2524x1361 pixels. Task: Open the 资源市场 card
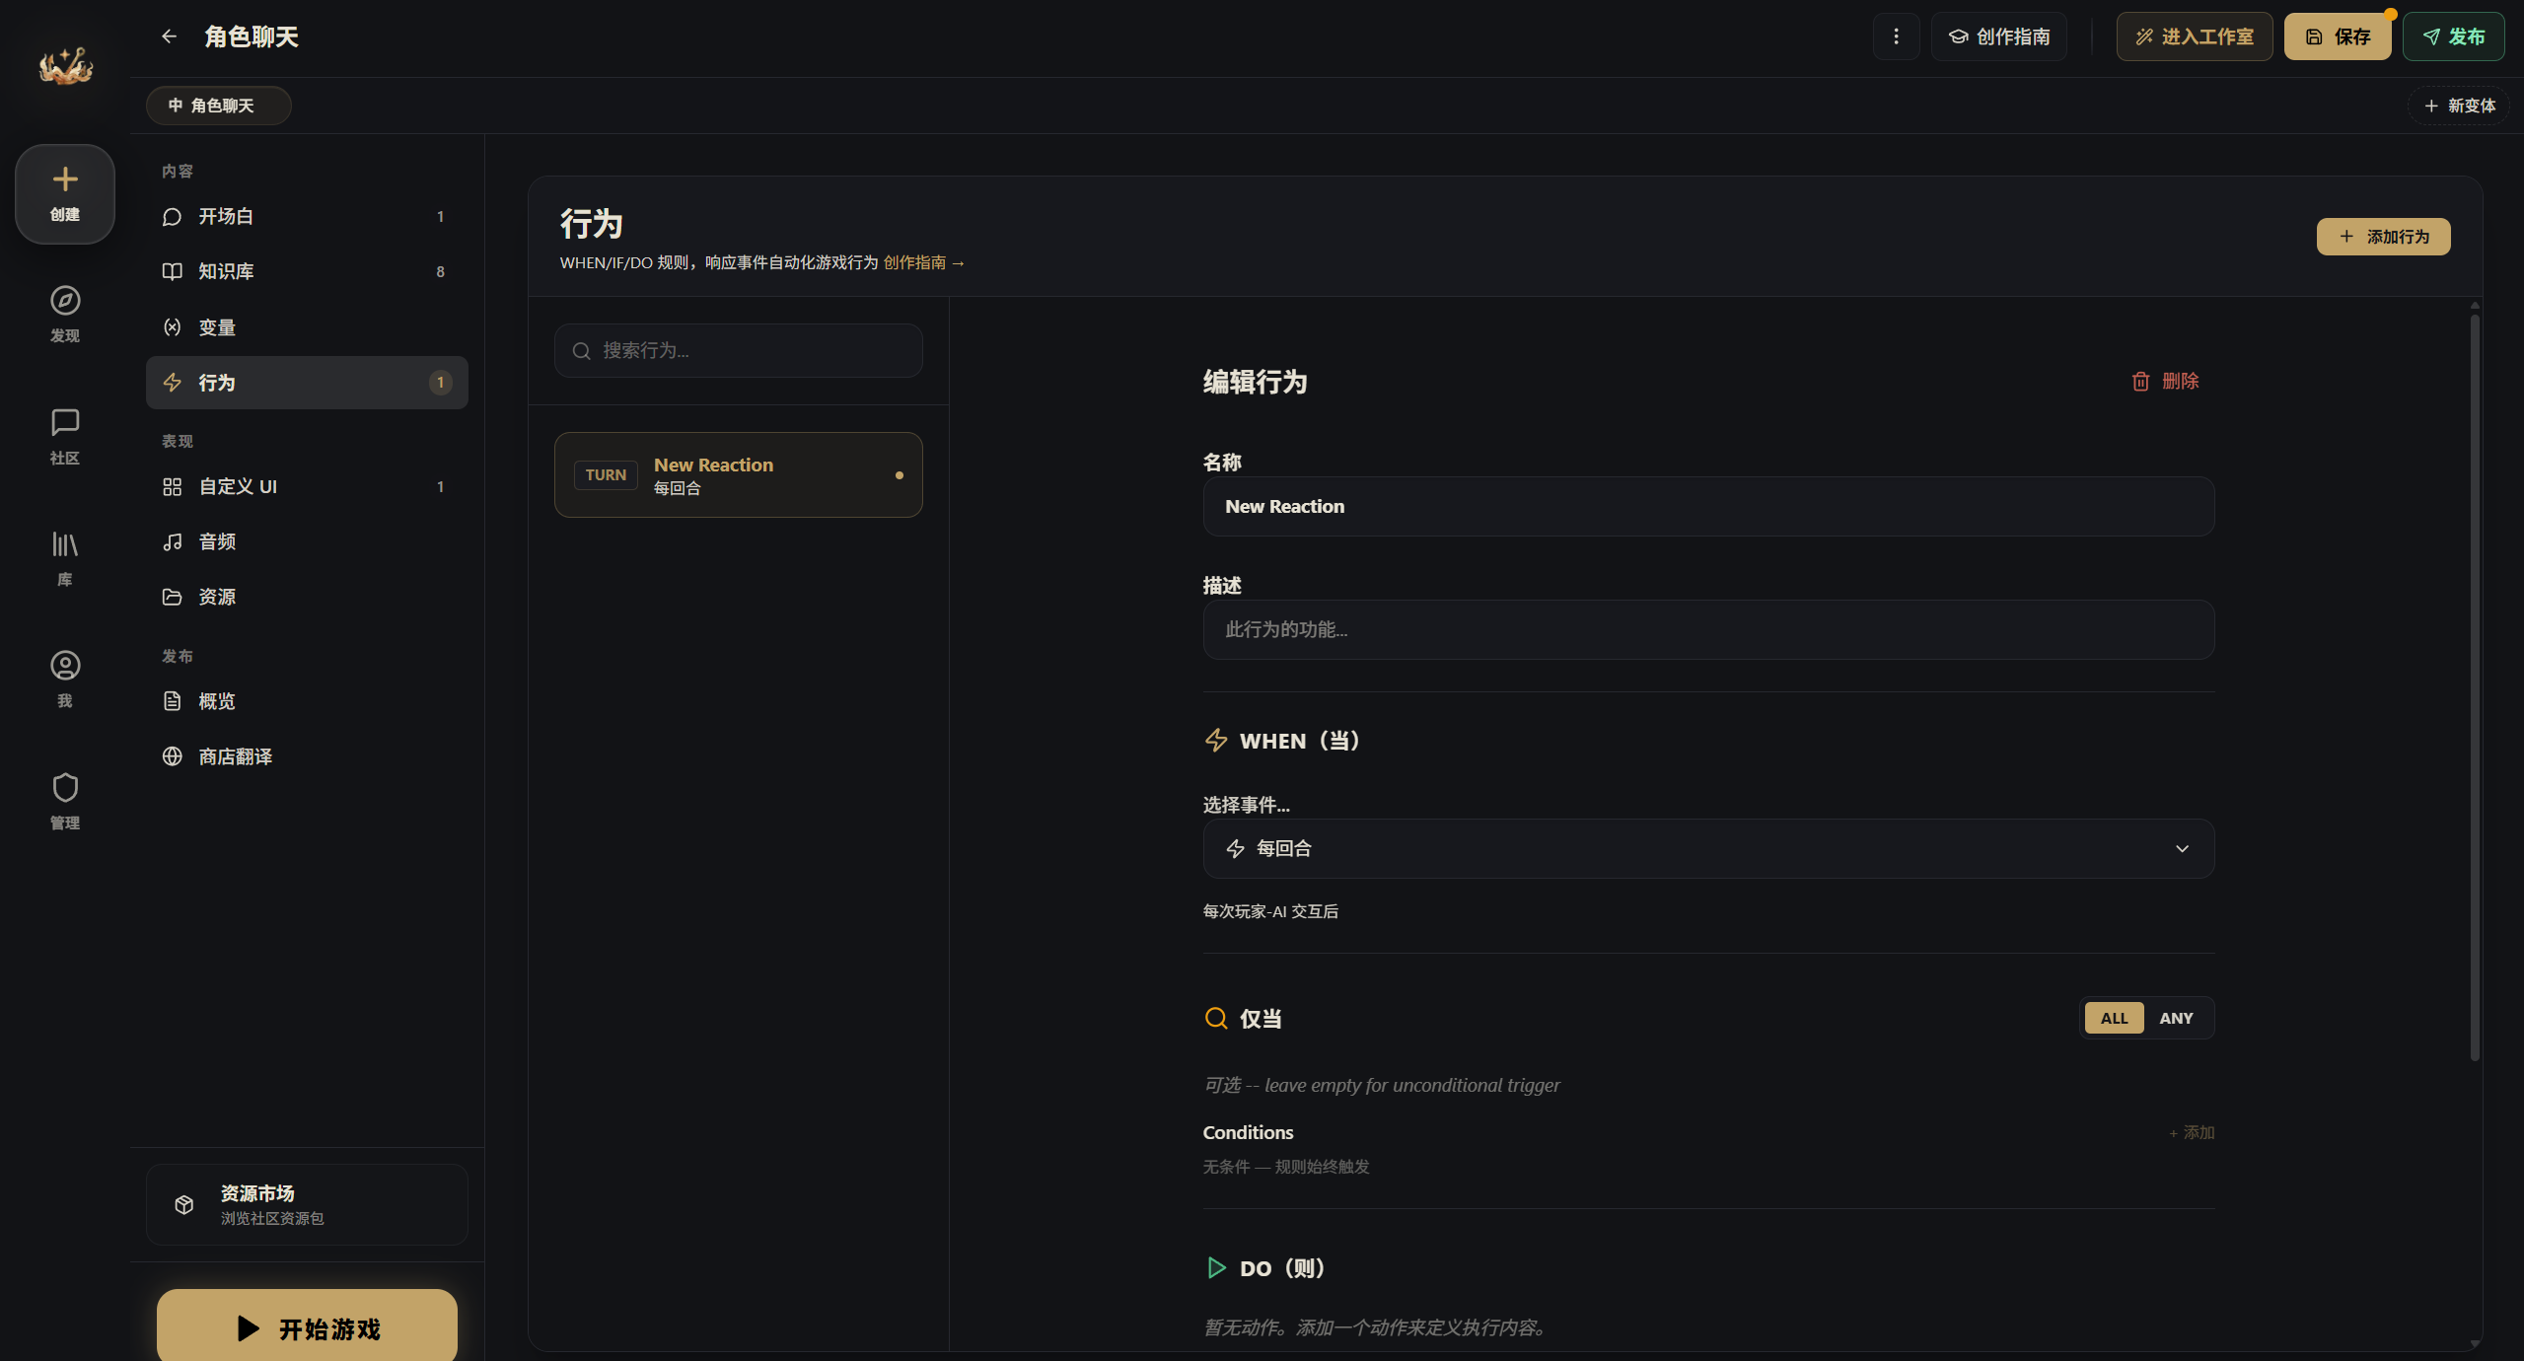pyautogui.click(x=307, y=1204)
